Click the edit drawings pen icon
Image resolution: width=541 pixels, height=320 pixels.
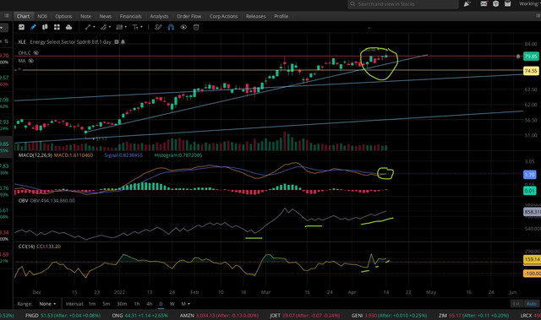158,27
